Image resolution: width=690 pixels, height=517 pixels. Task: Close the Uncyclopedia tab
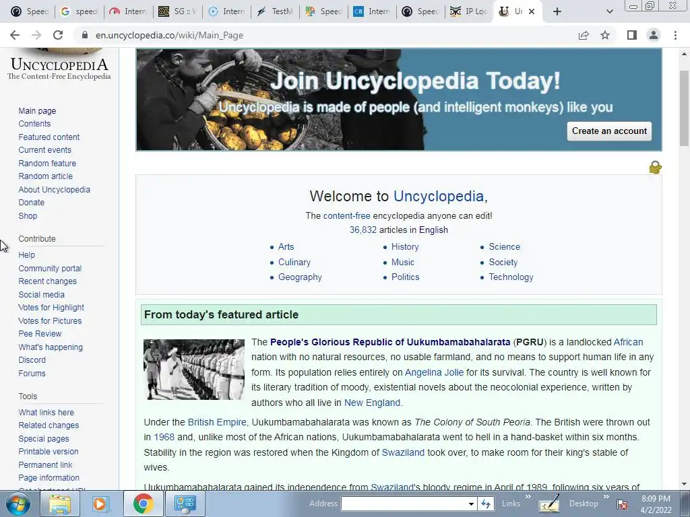[532, 11]
